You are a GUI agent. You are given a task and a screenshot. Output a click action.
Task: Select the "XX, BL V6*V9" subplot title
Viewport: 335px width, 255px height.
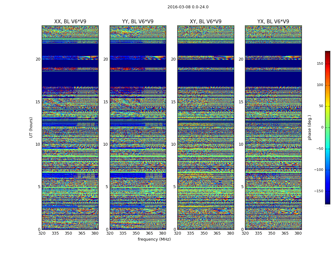click(70, 22)
